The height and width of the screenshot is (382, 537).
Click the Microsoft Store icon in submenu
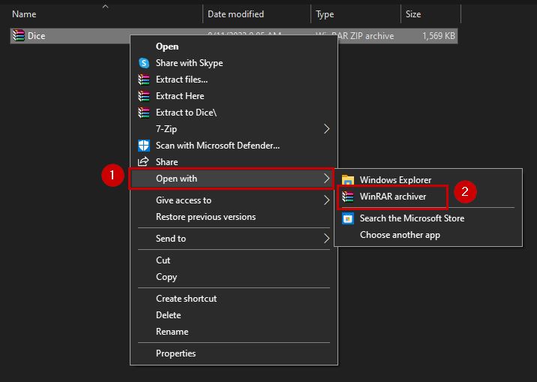pyautogui.click(x=348, y=218)
